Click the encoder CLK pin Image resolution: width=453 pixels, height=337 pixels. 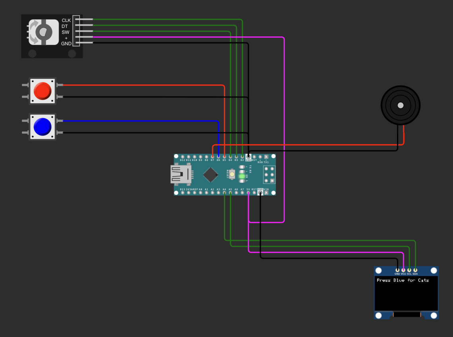(84, 20)
